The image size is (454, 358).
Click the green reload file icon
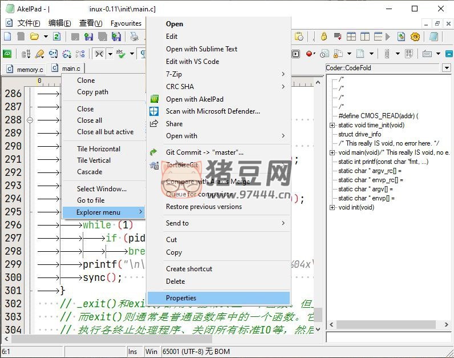point(56,37)
